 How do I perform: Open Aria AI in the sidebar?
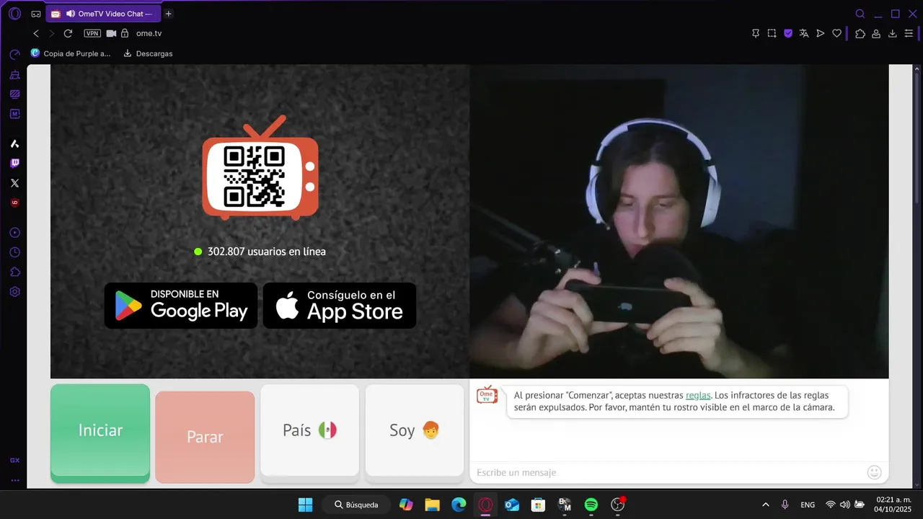14,143
